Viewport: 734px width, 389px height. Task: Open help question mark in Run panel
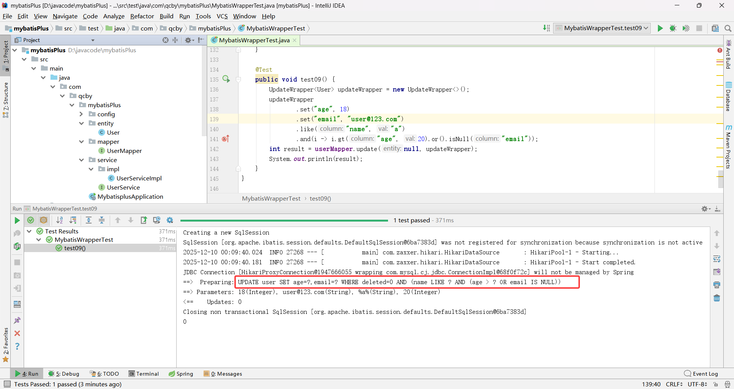pos(17,346)
